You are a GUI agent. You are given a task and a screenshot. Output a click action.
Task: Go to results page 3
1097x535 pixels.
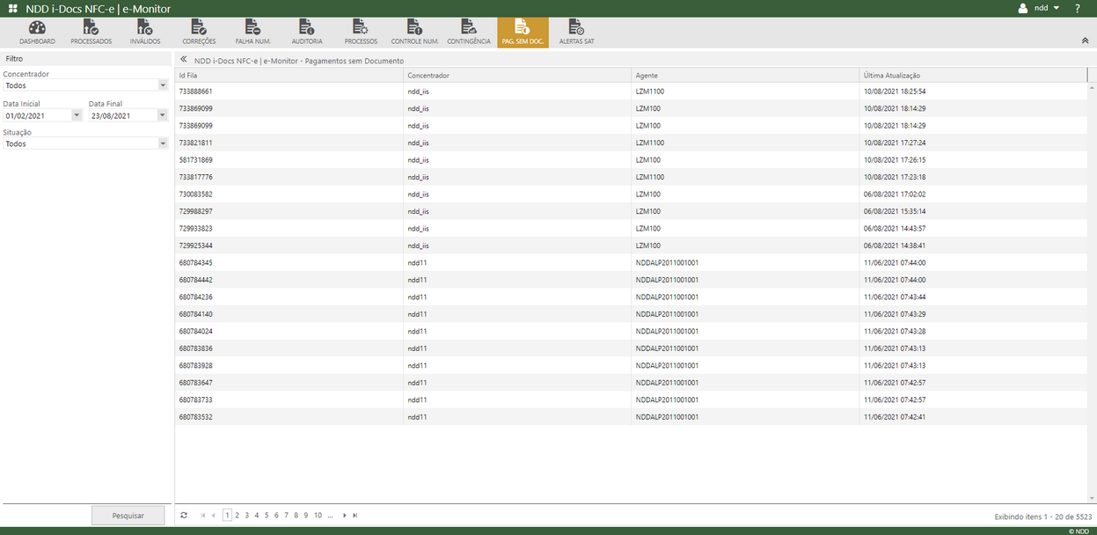click(x=246, y=515)
